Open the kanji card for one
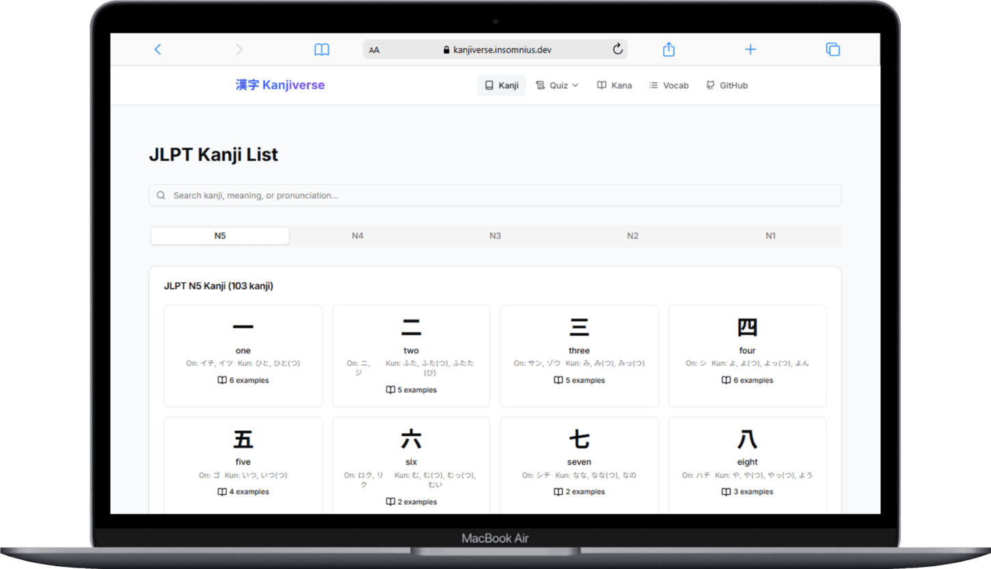The height and width of the screenshot is (569, 991). coord(243,356)
